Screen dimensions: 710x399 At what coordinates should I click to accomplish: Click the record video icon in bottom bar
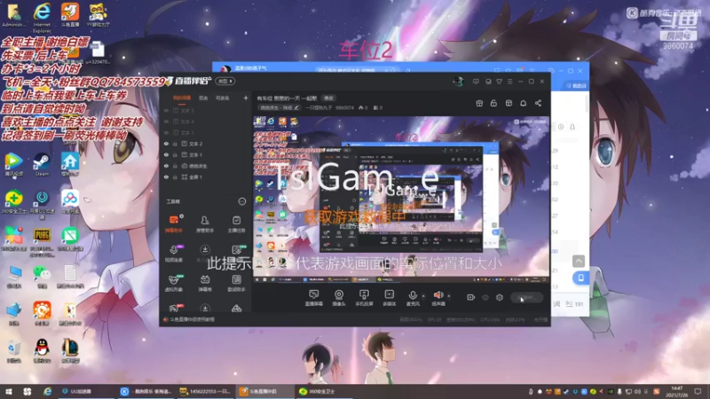click(471, 297)
